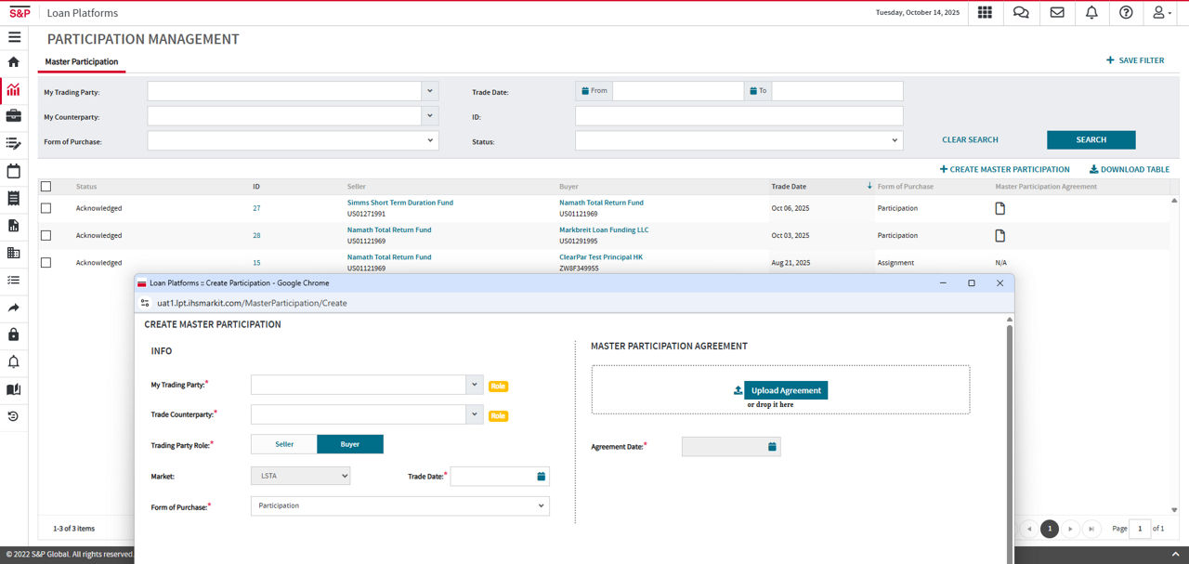
Task: Click the briefcase icon in sidebar
Action: [14, 116]
